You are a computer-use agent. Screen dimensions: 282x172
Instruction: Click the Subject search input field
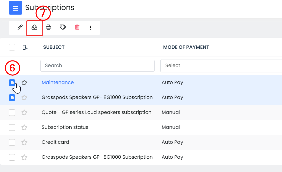coord(97,66)
